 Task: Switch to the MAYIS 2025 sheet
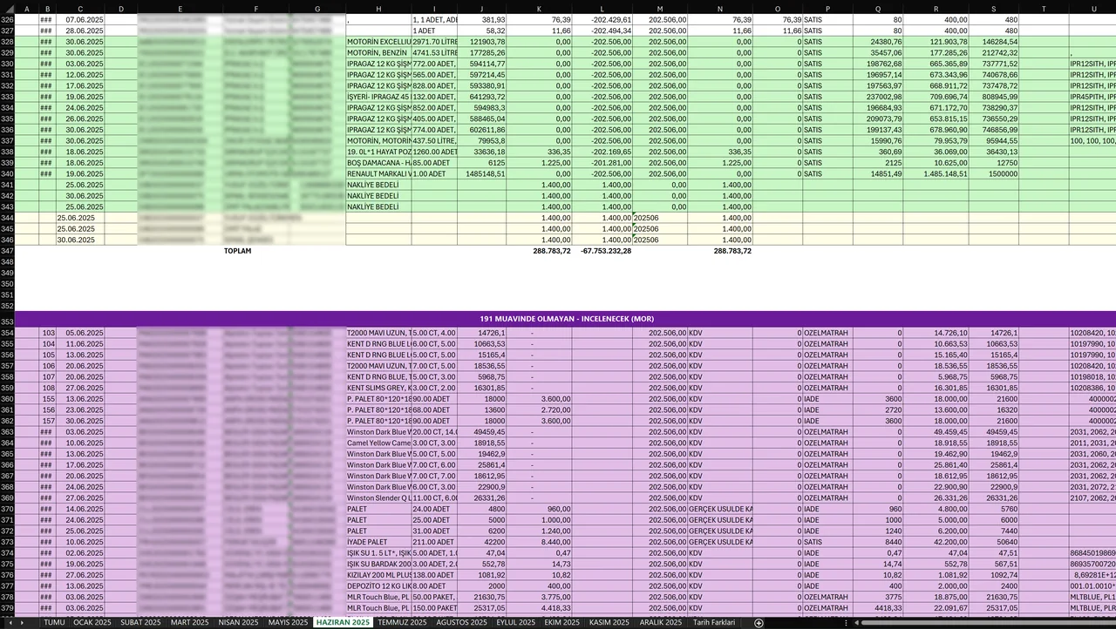287,623
